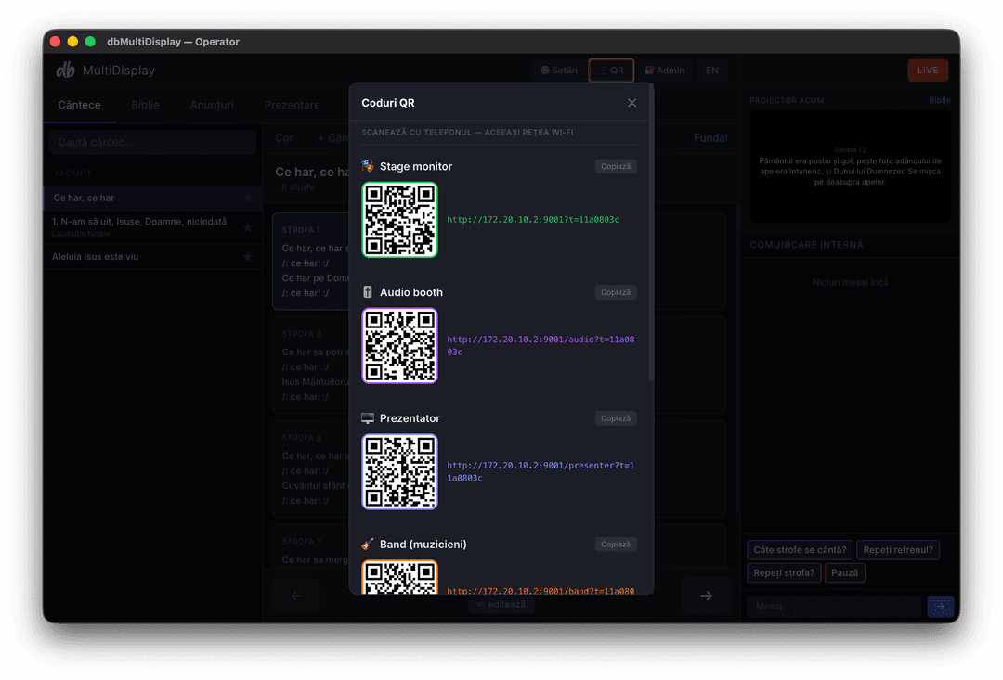Select song Aleluia Isus este viu
1003x680 pixels.
click(x=152, y=257)
